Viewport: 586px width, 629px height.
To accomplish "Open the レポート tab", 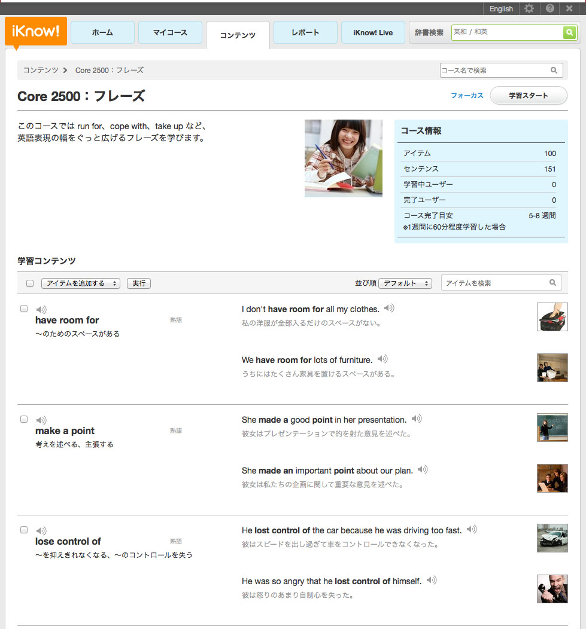I will click(305, 32).
